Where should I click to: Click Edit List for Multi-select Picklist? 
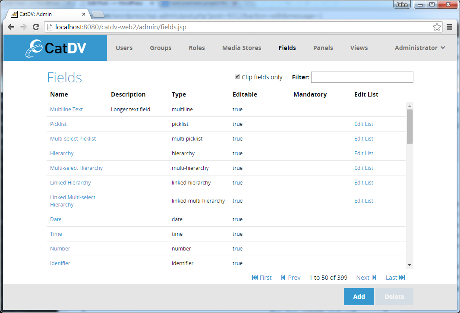[363, 139]
